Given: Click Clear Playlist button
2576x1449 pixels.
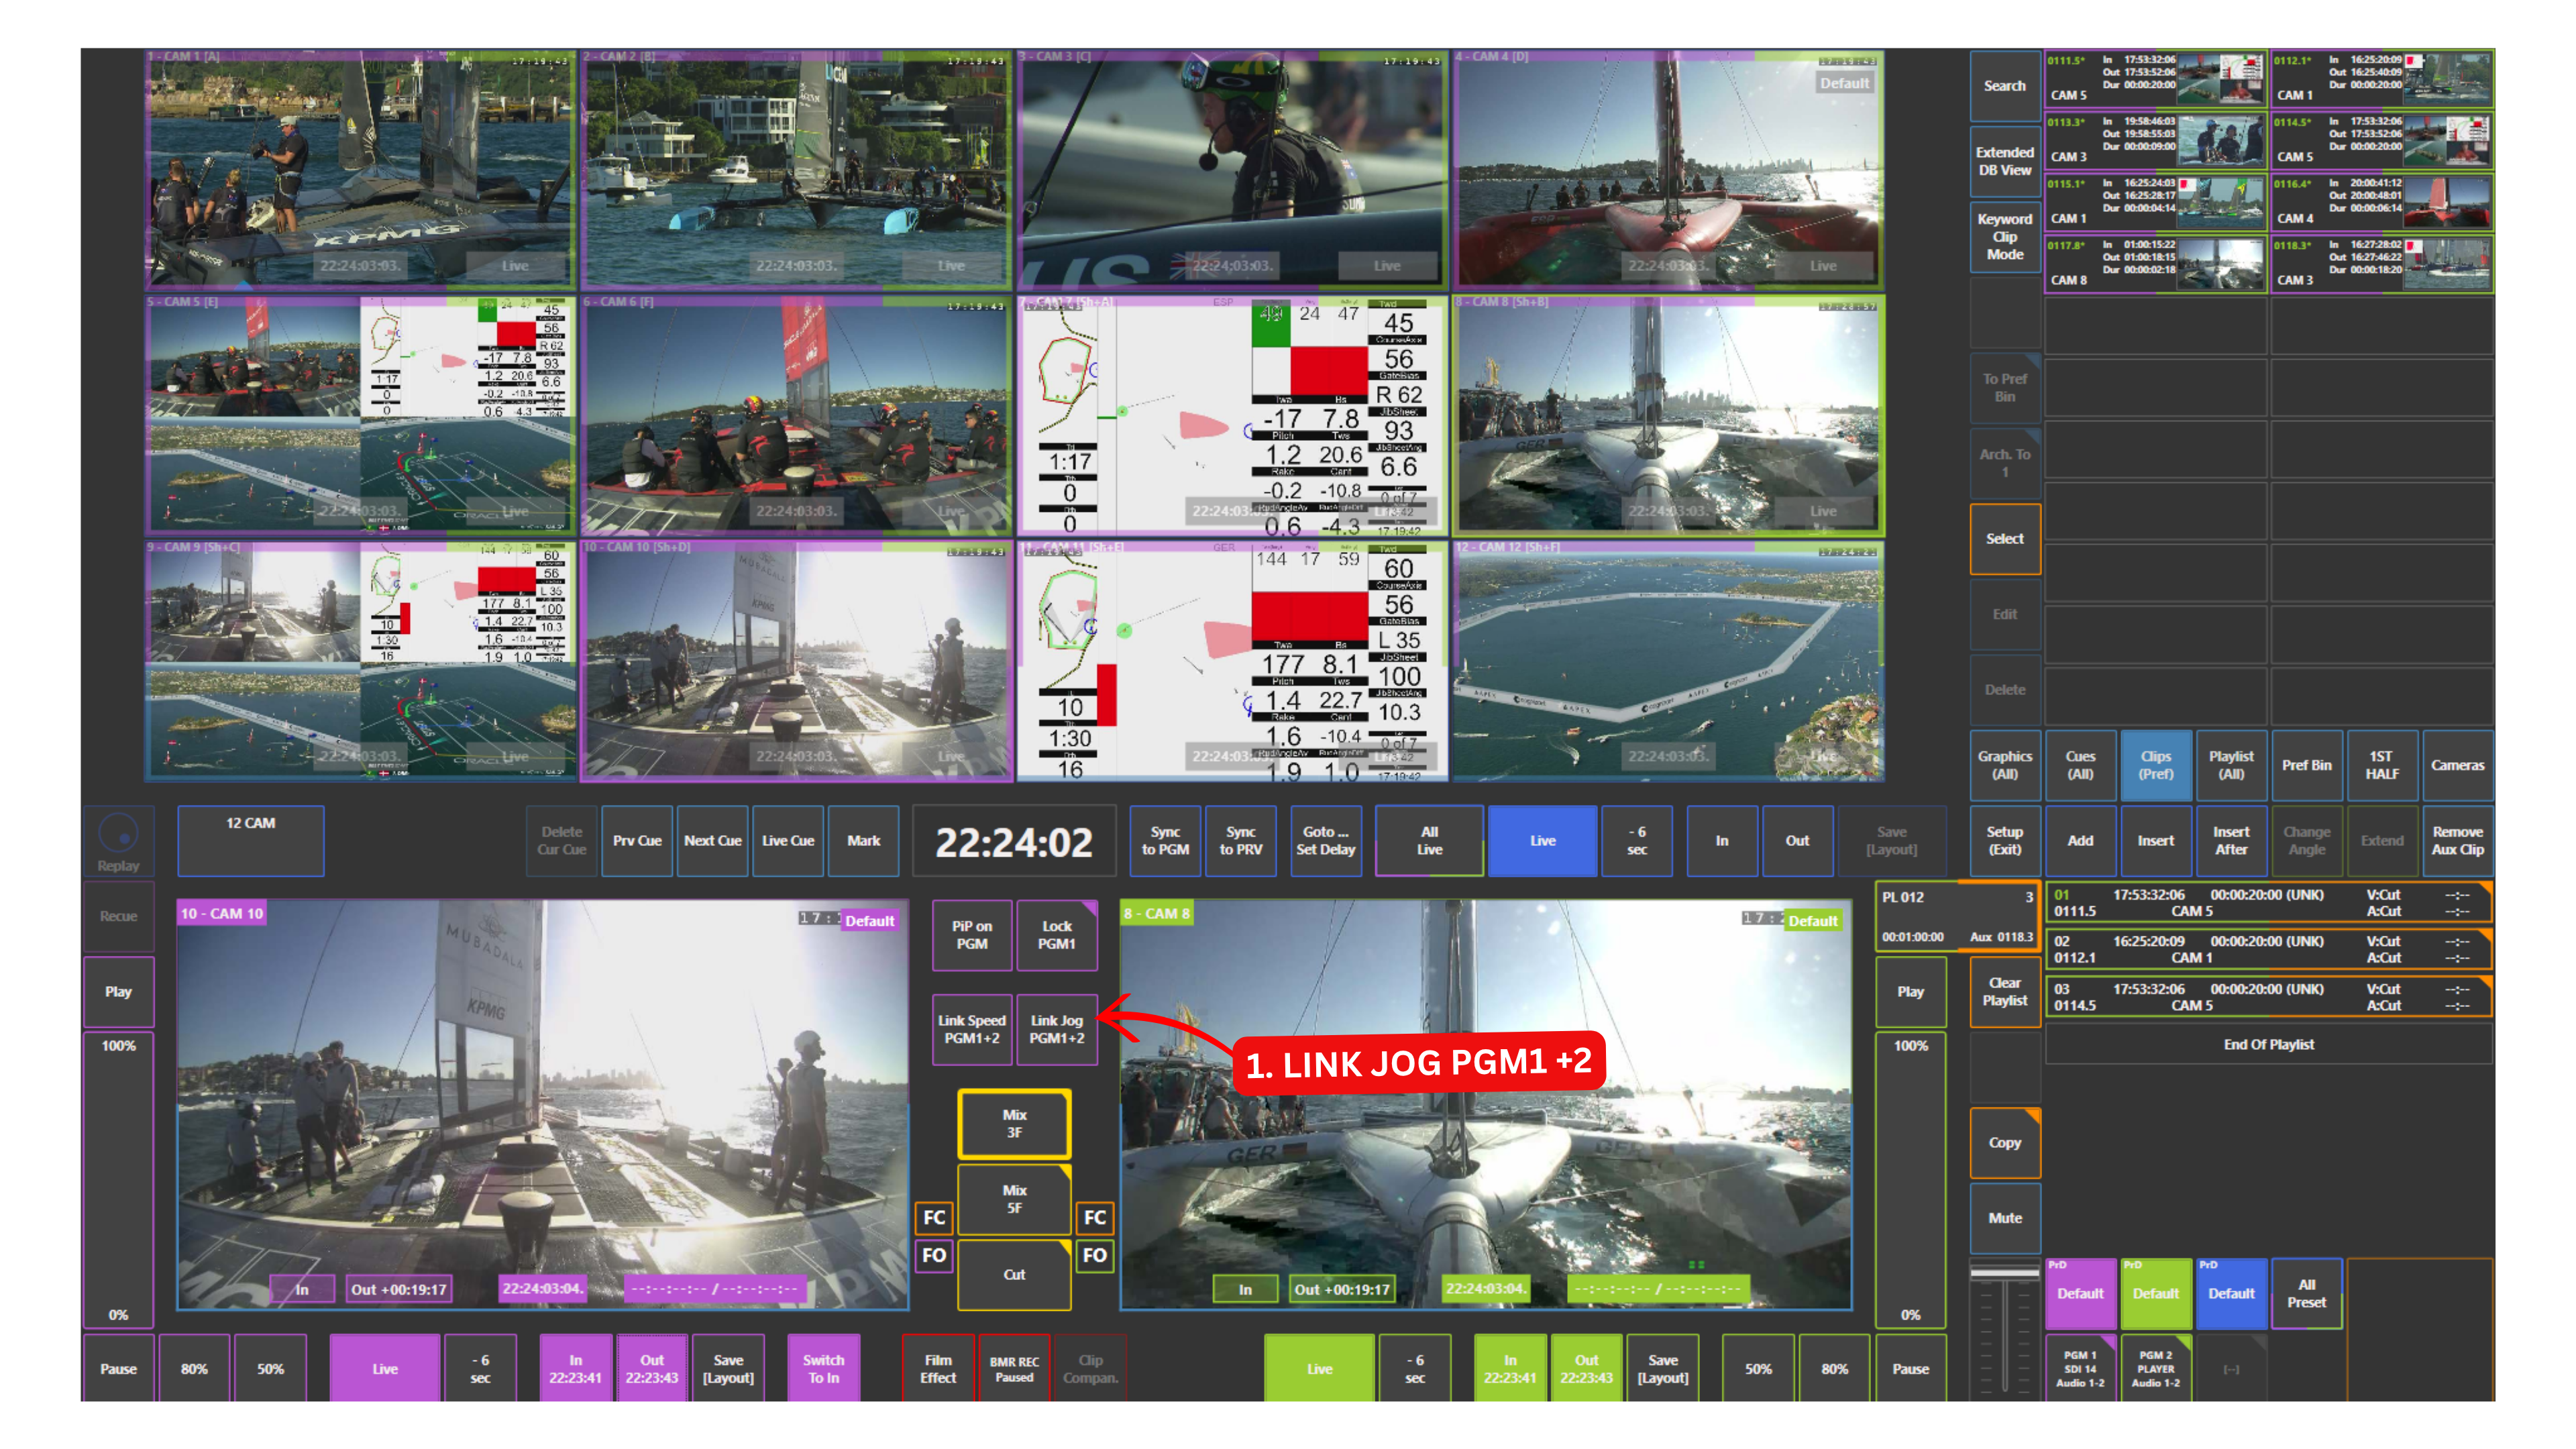Looking at the screenshot, I should click(2004, 991).
